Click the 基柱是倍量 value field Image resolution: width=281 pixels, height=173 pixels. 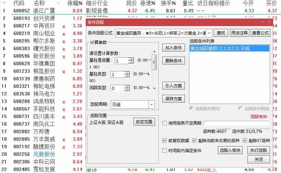pos(121,61)
